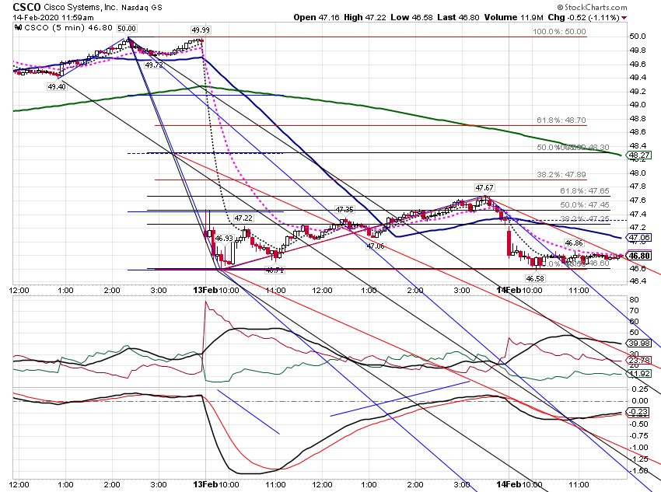Select the Volume 11.9M reading
The width and height of the screenshot is (661, 492).
[x=514, y=17]
